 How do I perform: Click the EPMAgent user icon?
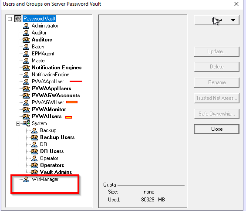point(26,54)
